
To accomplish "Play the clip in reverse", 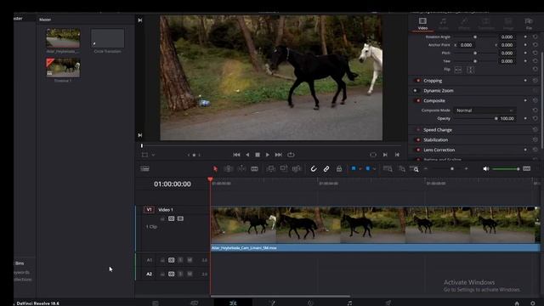I will pos(247,155).
